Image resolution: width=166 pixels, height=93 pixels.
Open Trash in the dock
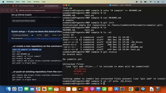pos(158,89)
